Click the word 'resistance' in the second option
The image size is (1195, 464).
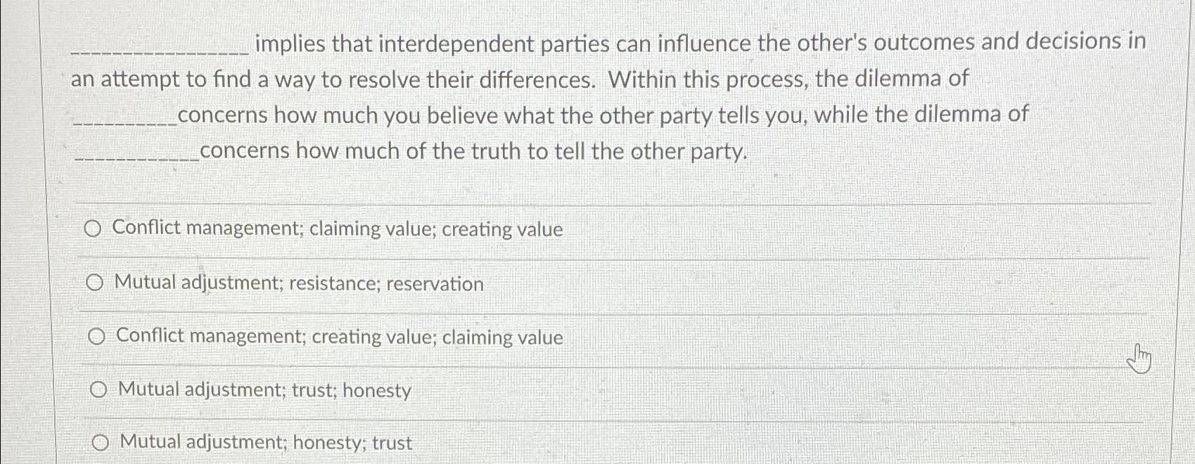[x=335, y=284]
